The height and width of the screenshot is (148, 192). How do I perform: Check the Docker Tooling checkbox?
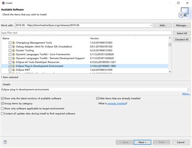tap(10, 51)
